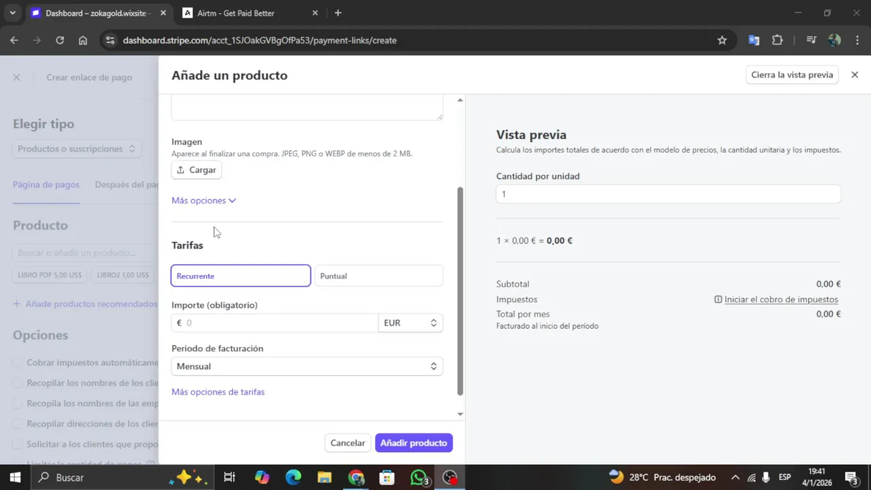The height and width of the screenshot is (490, 871).
Task: Close the preview panel with X
Action: 855,75
